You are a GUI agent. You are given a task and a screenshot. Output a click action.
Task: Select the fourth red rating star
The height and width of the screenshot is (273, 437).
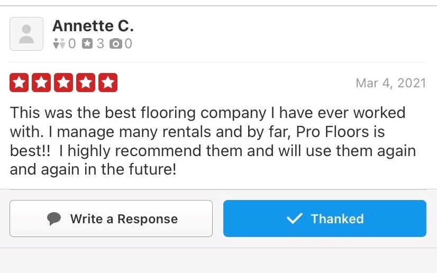click(86, 83)
